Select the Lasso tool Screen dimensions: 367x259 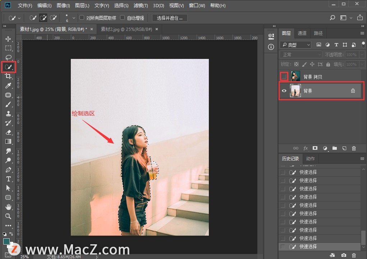pyautogui.click(x=8, y=57)
